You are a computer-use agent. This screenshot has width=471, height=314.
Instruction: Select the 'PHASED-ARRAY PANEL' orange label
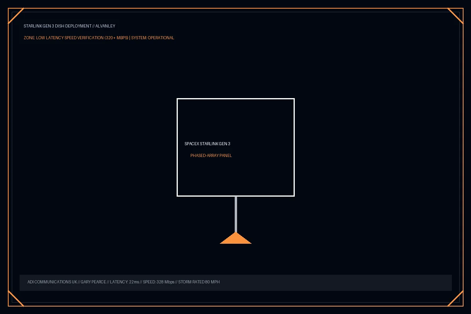click(x=211, y=155)
